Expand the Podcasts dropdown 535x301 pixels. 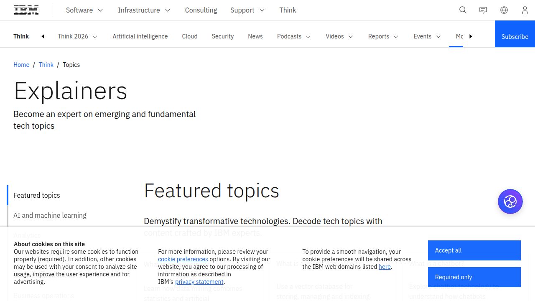point(294,36)
